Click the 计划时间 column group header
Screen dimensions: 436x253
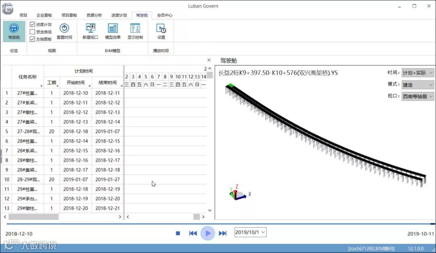pyautogui.click(x=84, y=71)
